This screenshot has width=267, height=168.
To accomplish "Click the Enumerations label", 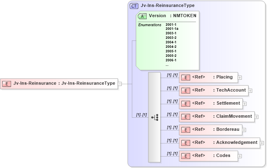I will point(150,25).
